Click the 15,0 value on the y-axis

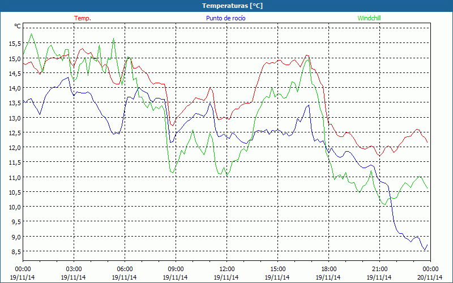pos(15,59)
